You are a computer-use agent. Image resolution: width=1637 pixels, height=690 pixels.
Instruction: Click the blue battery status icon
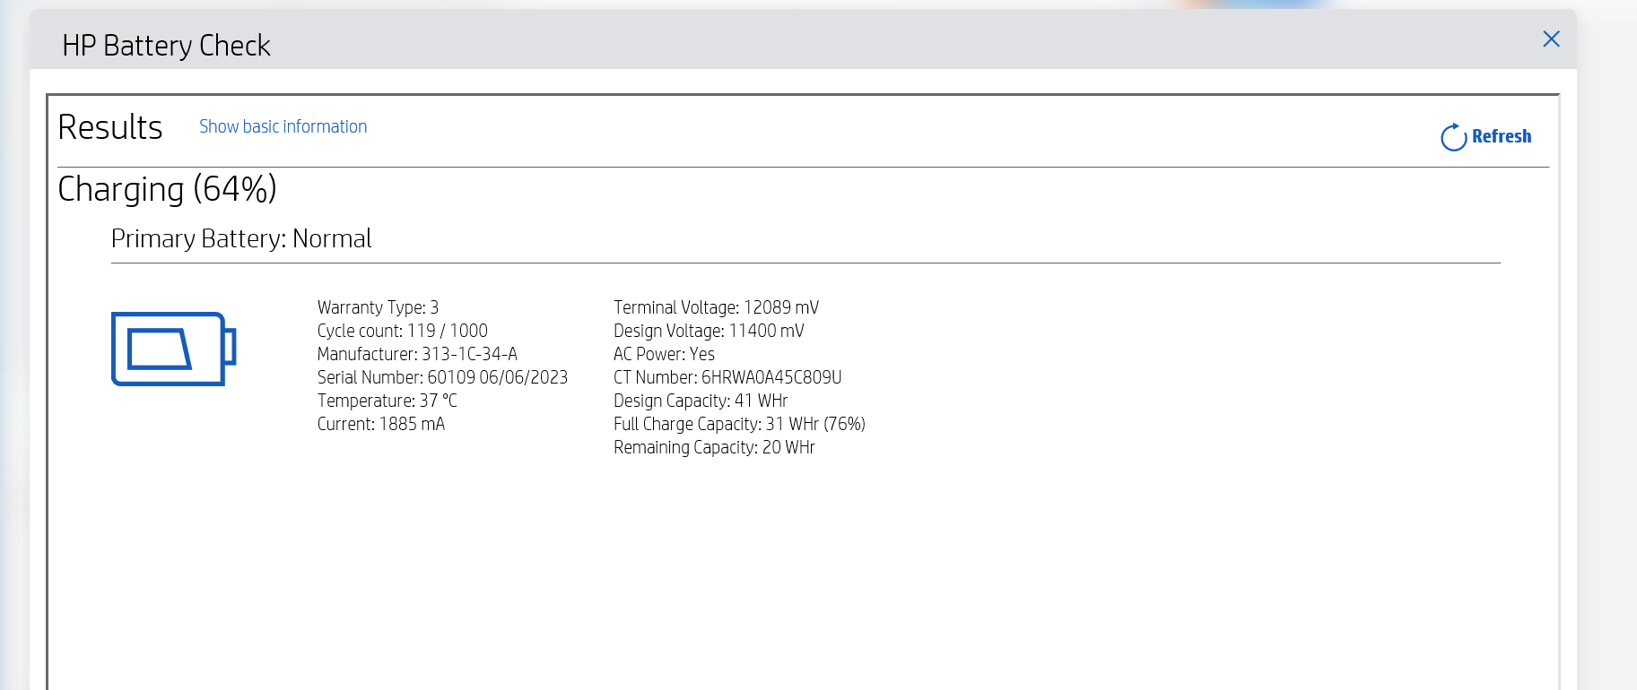173,349
